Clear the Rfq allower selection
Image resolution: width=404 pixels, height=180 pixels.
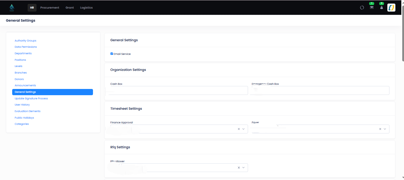click(x=239, y=168)
